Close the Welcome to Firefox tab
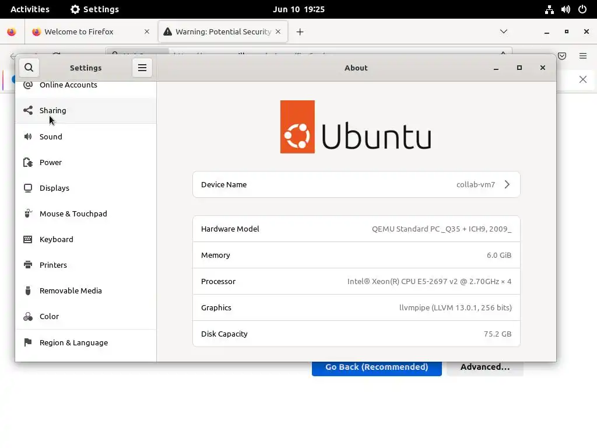 coord(146,32)
